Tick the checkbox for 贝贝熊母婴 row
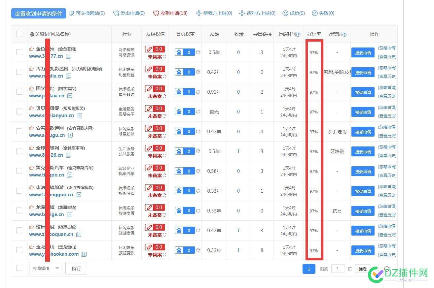The image size is (434, 288). pyautogui.click(x=19, y=112)
